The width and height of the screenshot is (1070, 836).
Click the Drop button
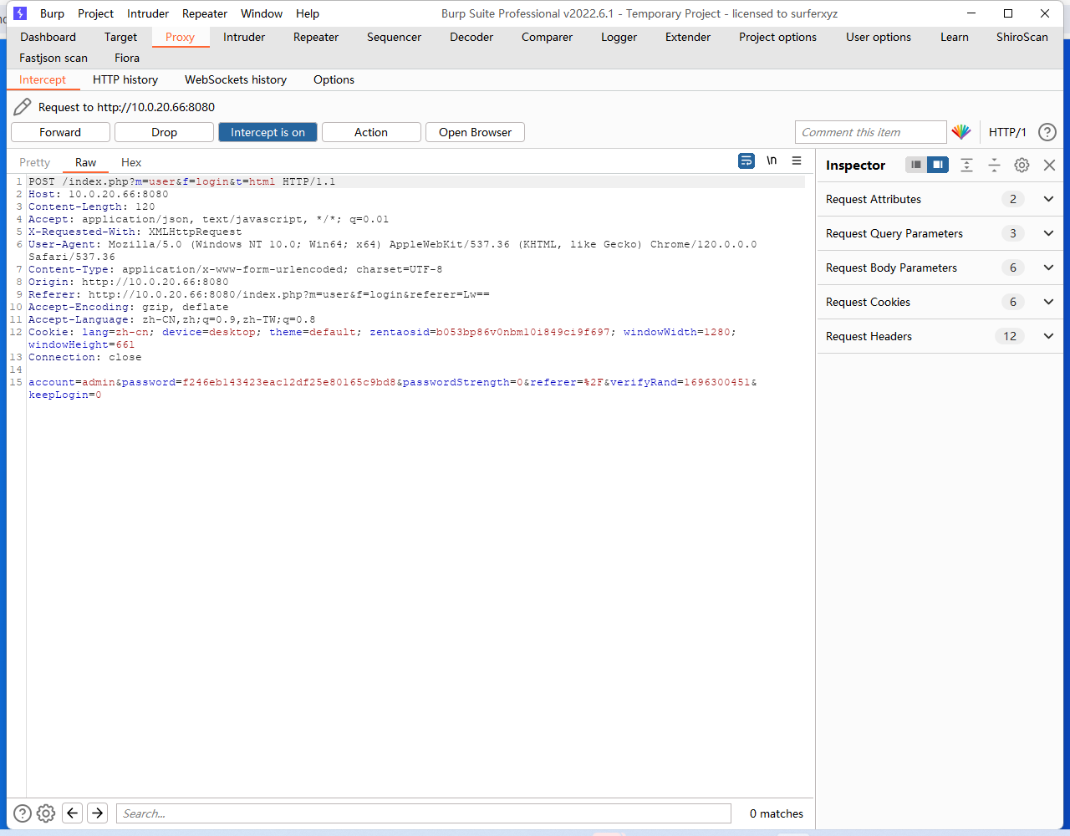tap(164, 132)
